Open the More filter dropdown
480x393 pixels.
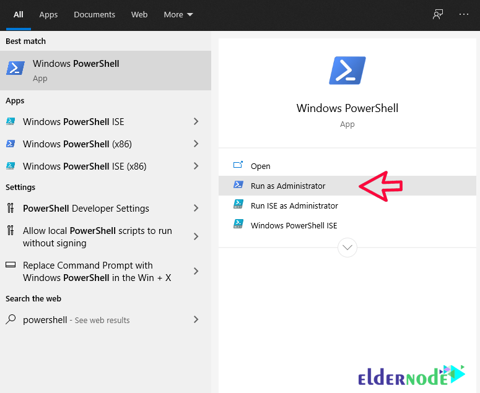(x=178, y=15)
